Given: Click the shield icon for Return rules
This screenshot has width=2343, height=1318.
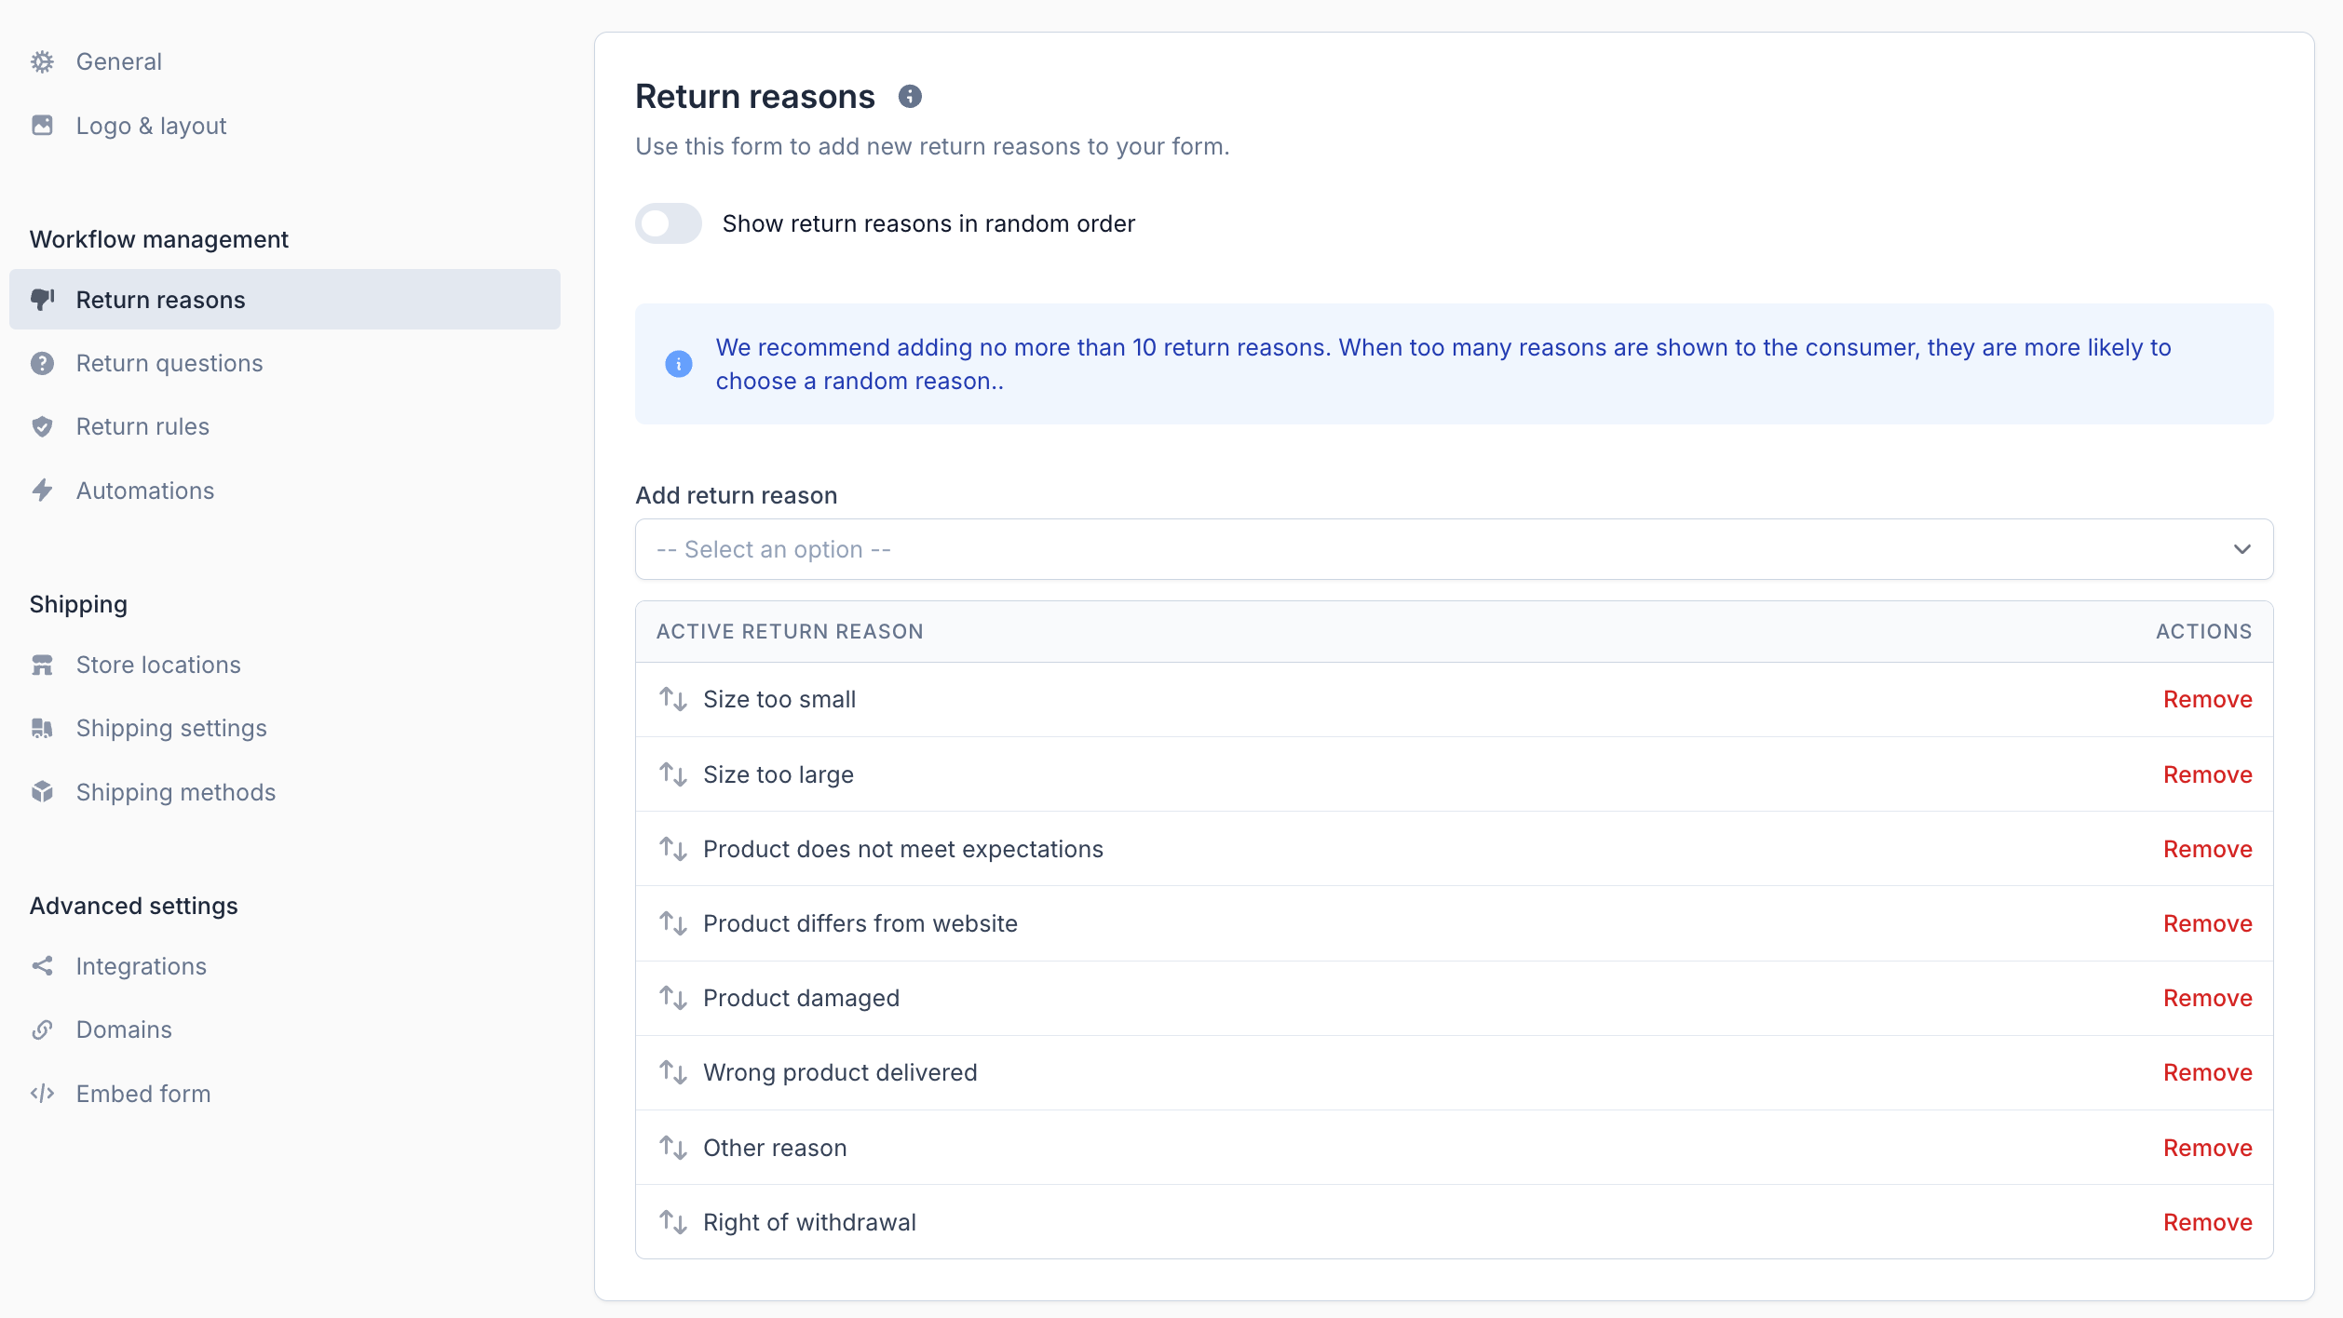Looking at the screenshot, I should click(42, 426).
